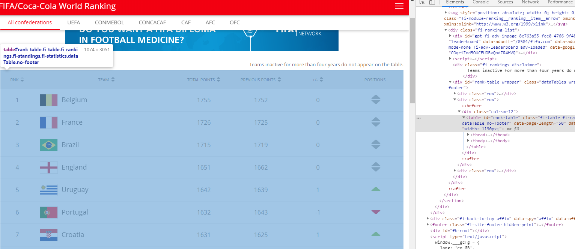This screenshot has width=575, height=249.
Task: Click Croatia's flag icon
Action: [49, 235]
